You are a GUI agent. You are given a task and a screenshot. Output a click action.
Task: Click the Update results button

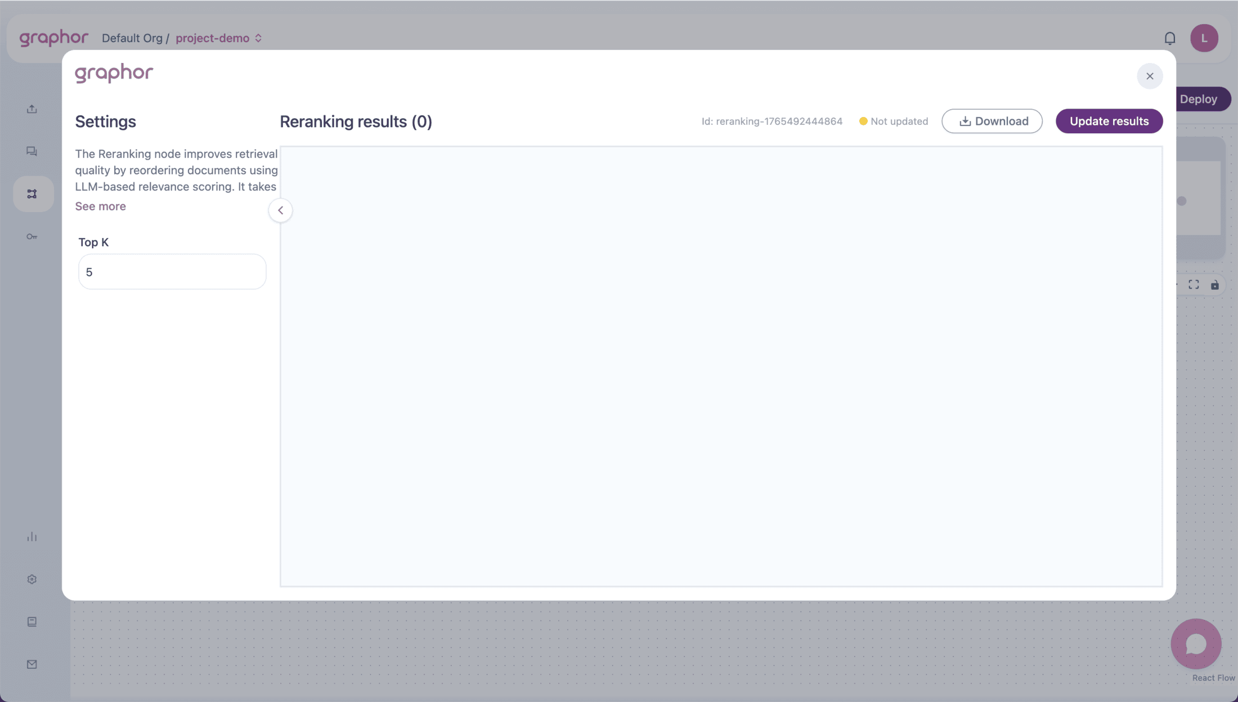coord(1109,121)
